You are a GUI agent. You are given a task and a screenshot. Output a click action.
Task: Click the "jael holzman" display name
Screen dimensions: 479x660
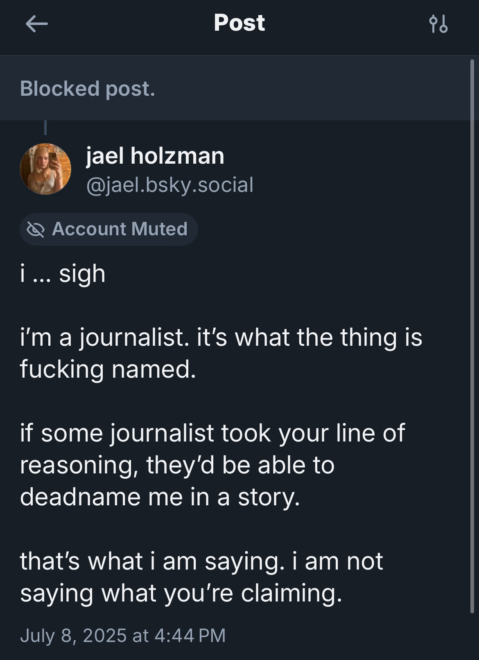coord(155,156)
